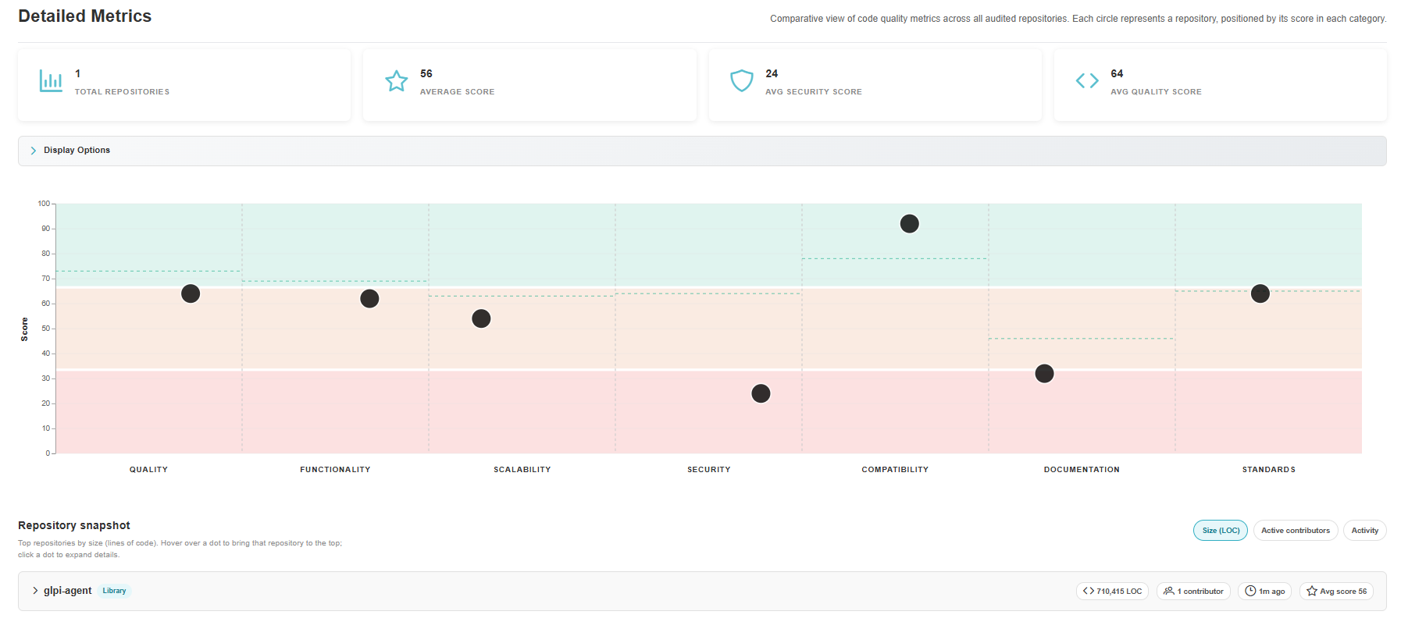Click the star icon in Average Score card
The width and height of the screenshot is (1401, 622).
pyautogui.click(x=397, y=81)
